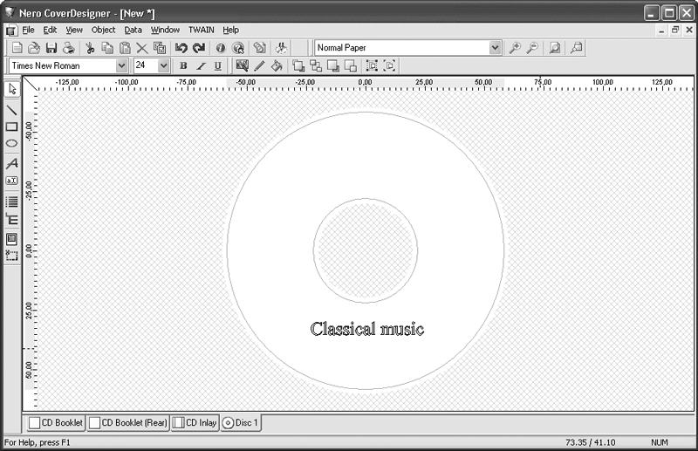Click the Save disk icon
This screenshot has width=698, height=451.
51,48
